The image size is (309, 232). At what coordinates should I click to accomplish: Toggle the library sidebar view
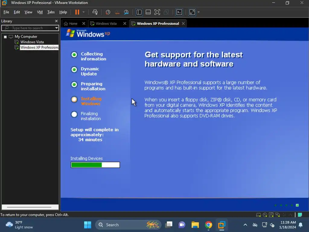click(x=139, y=12)
